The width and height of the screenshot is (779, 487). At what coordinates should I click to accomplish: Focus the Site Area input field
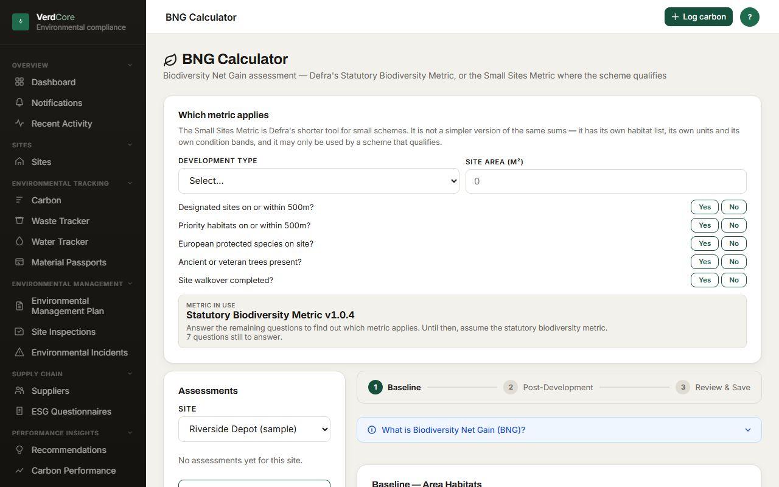(x=606, y=181)
